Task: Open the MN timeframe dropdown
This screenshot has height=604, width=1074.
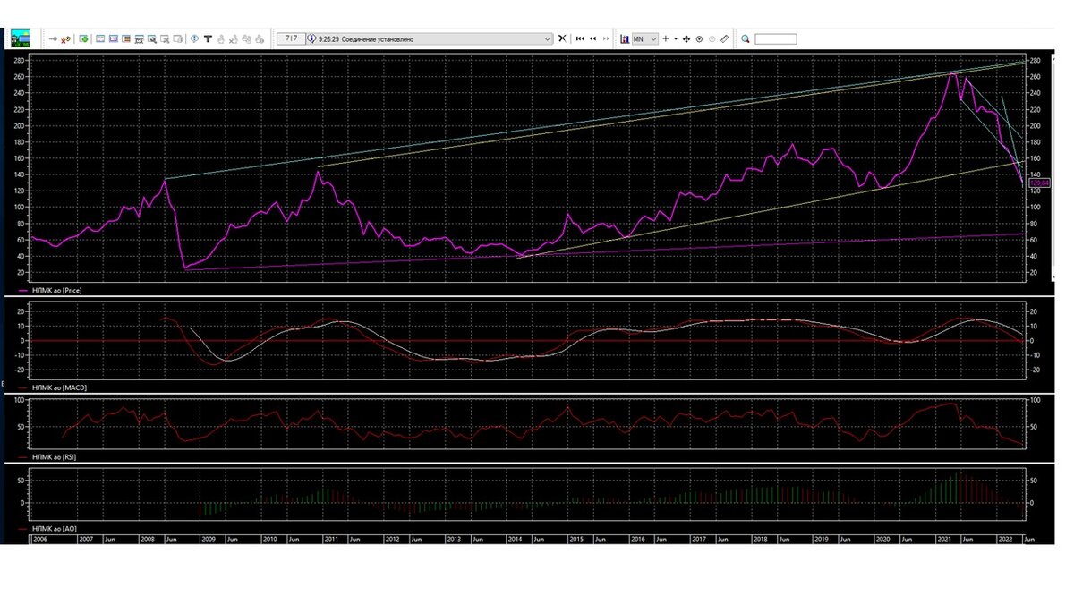Action: point(645,38)
